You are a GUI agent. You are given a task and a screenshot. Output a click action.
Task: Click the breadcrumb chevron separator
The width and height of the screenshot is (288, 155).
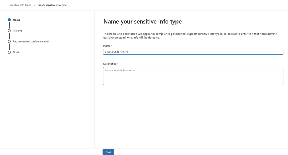34,5
